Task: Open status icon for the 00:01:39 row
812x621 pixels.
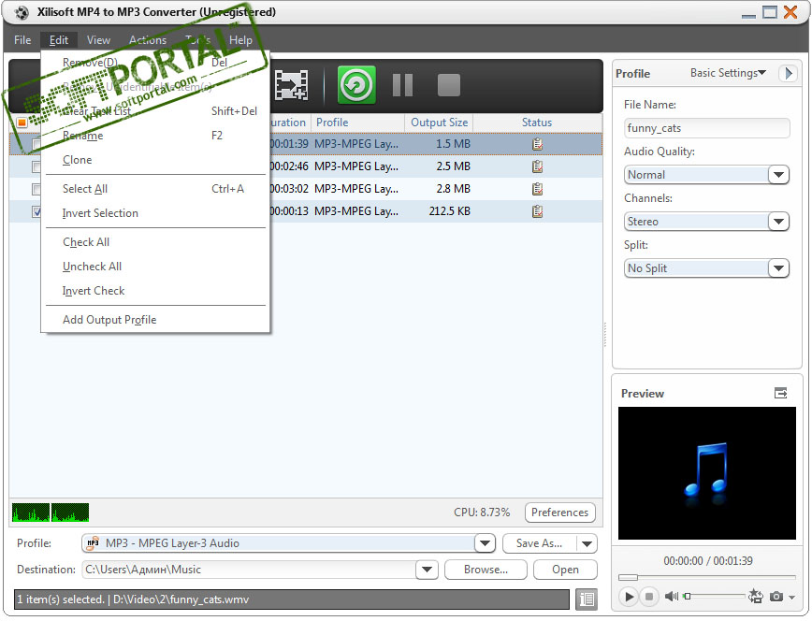Action: coord(538,144)
